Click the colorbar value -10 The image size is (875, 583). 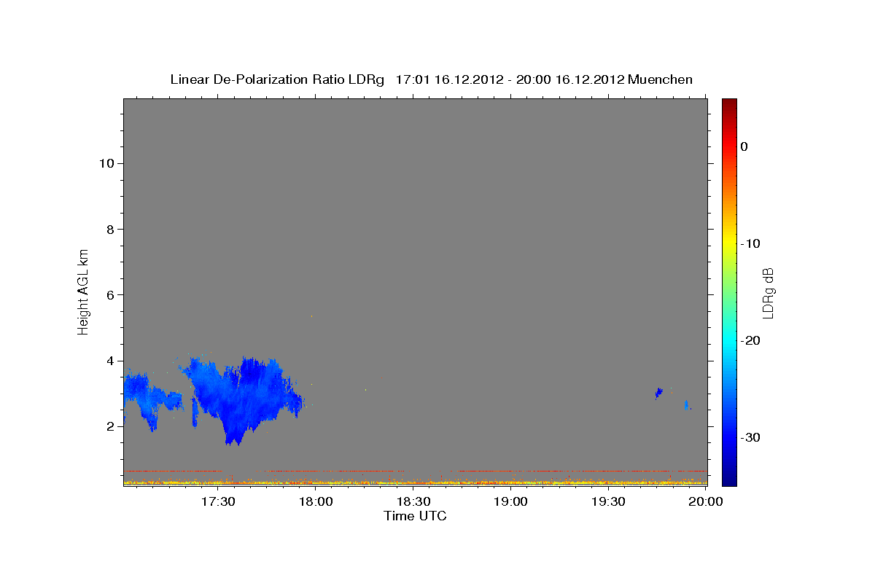[x=750, y=243]
